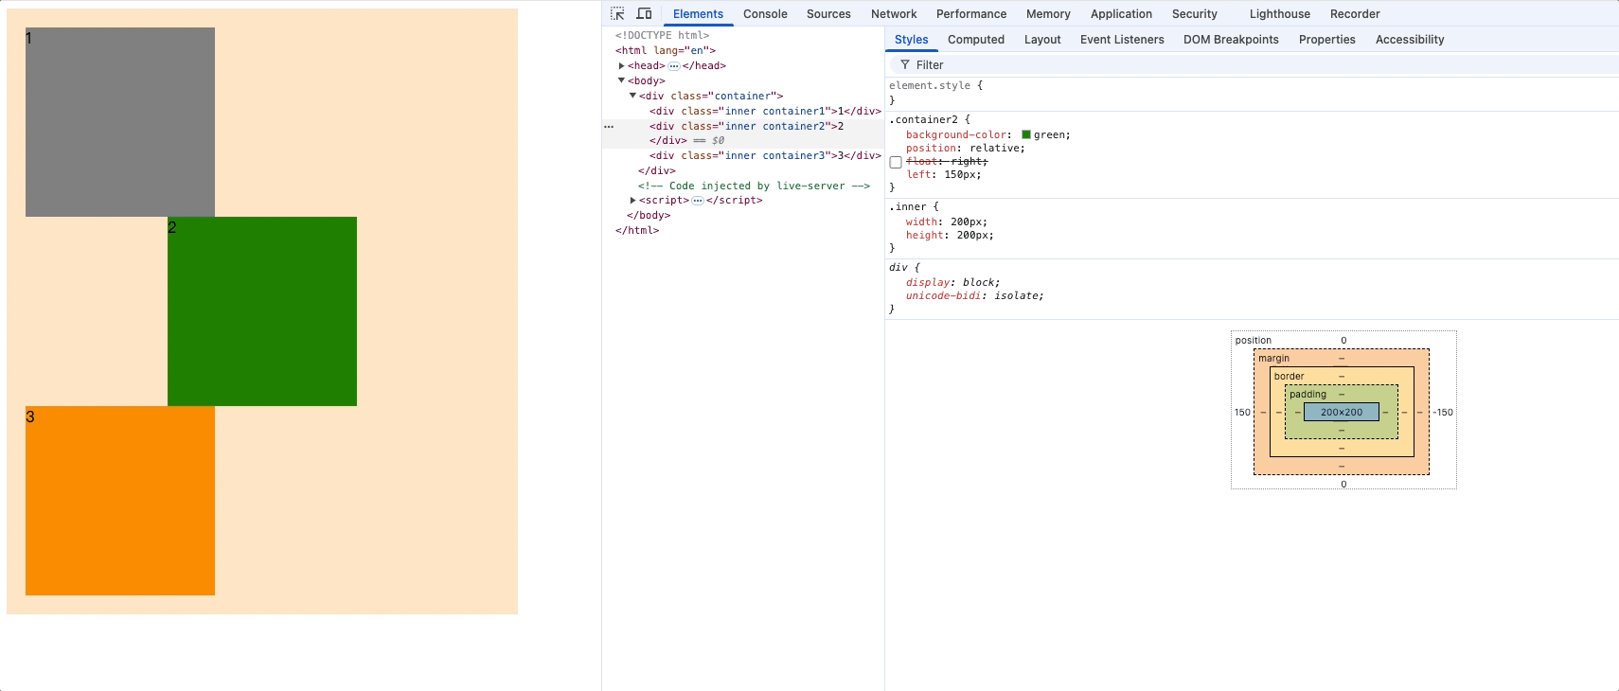Screen dimensions: 1619x691
Task: Click the orange box labeled 3 on the page
Action: [x=120, y=501]
